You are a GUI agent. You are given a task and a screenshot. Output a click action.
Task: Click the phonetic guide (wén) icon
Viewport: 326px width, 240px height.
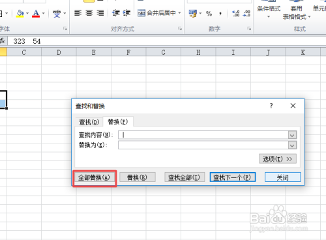coord(57,14)
